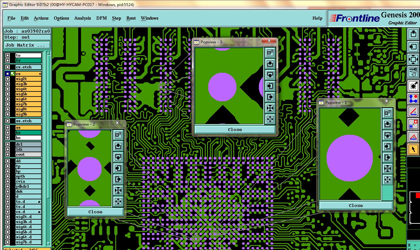Pan left in Popview - 3
The width and height of the screenshot is (420, 250).
coord(270,86)
